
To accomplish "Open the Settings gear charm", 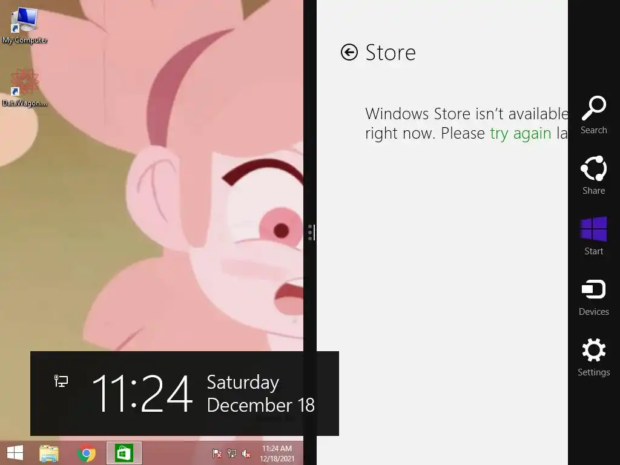I will pyautogui.click(x=593, y=357).
